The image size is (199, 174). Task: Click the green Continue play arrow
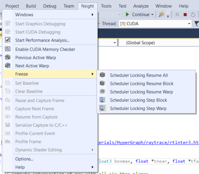[x=127, y=14]
